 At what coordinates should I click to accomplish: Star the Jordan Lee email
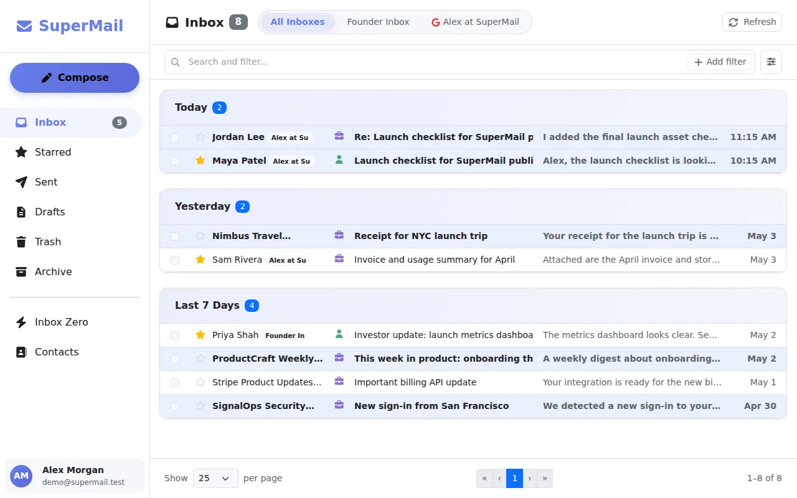tap(200, 137)
